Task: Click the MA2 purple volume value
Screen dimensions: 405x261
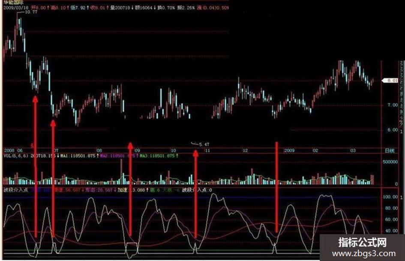Action: tap(117, 156)
